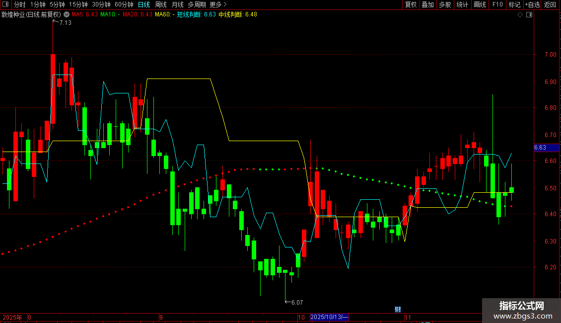The height and width of the screenshot is (323, 561).
Task: Switch to 分时 intraday view
Action: 20,4
